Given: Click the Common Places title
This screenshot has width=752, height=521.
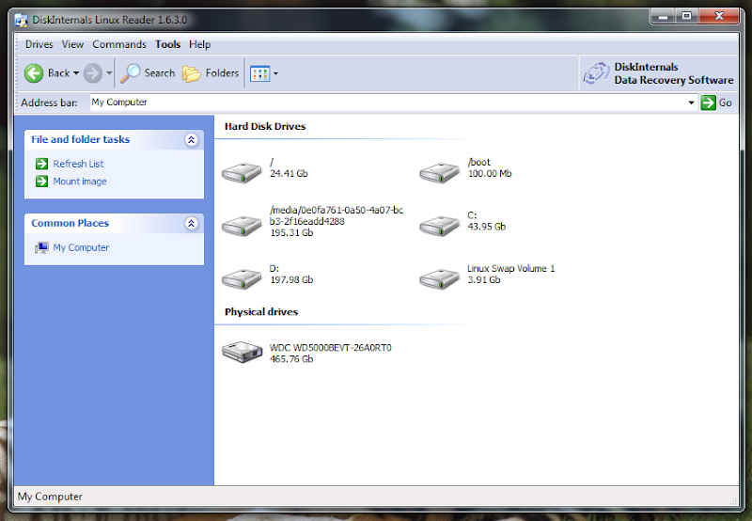Looking at the screenshot, I should [x=70, y=223].
